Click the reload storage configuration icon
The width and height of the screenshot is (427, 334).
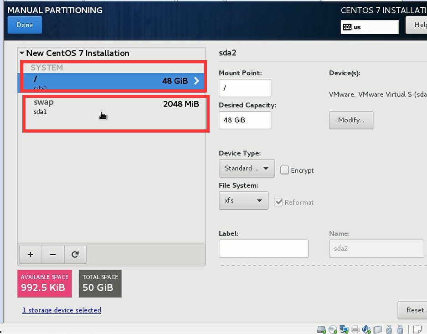75,255
